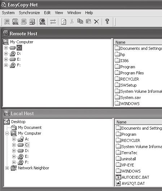Click the Desktop icon in Local Host tree
This screenshot has width=162, height=191.
tap(7, 122)
